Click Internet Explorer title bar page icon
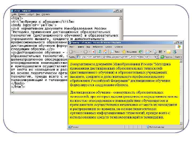 [x=70, y=42]
